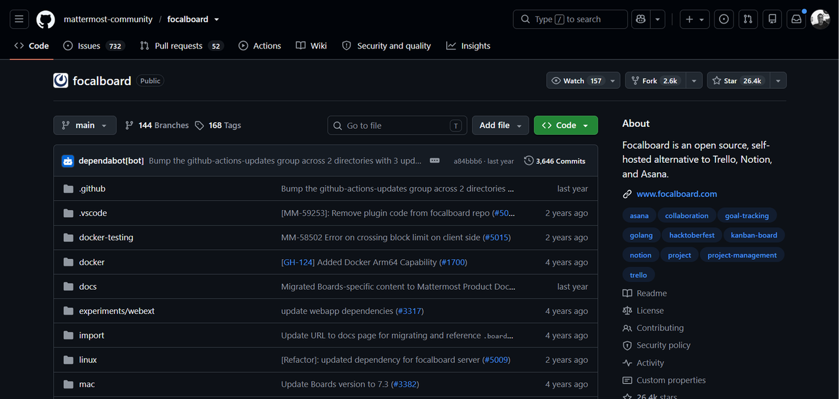Screen dimensions: 839x399
Task: Open the .github folder icon
Action: (68, 188)
